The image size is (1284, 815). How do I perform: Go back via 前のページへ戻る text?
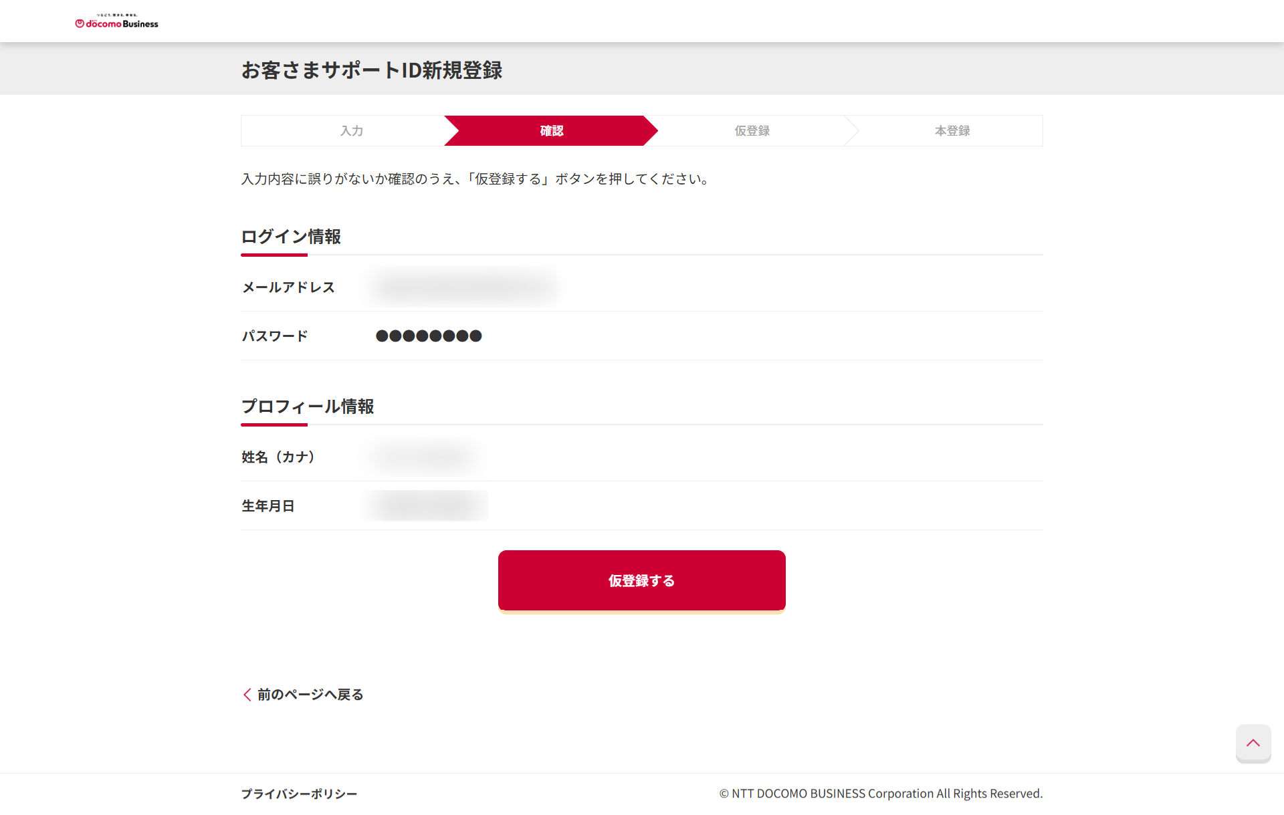click(x=310, y=695)
